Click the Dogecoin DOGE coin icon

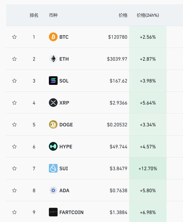pyautogui.click(x=53, y=125)
